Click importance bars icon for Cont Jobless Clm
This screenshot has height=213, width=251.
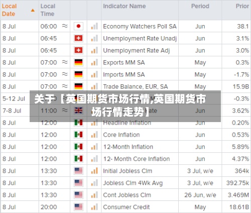tap(94, 195)
